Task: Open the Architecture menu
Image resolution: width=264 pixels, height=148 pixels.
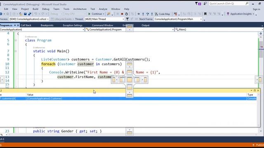Action: click(80, 9)
